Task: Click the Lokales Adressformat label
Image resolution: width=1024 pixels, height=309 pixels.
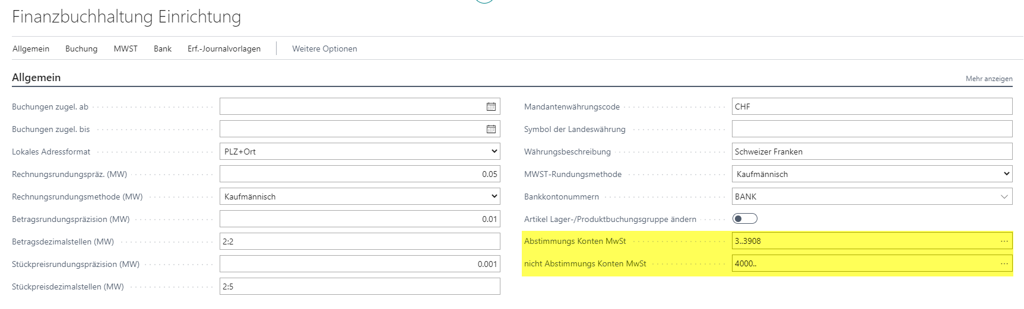Action: 51,152
